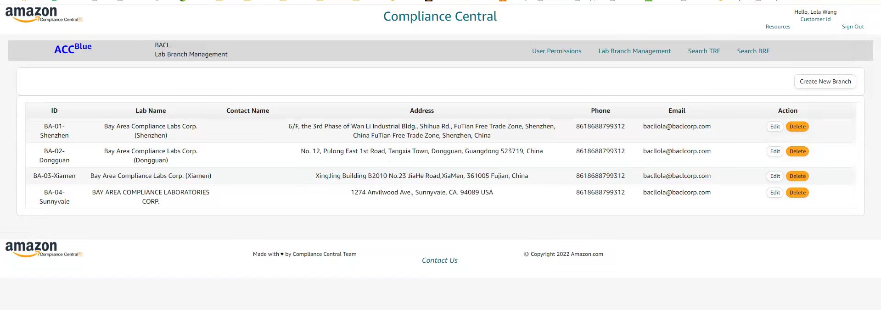Click the phone number in the BA-04-Sunnyvale row
This screenshot has height=310, width=881.
click(x=600, y=192)
